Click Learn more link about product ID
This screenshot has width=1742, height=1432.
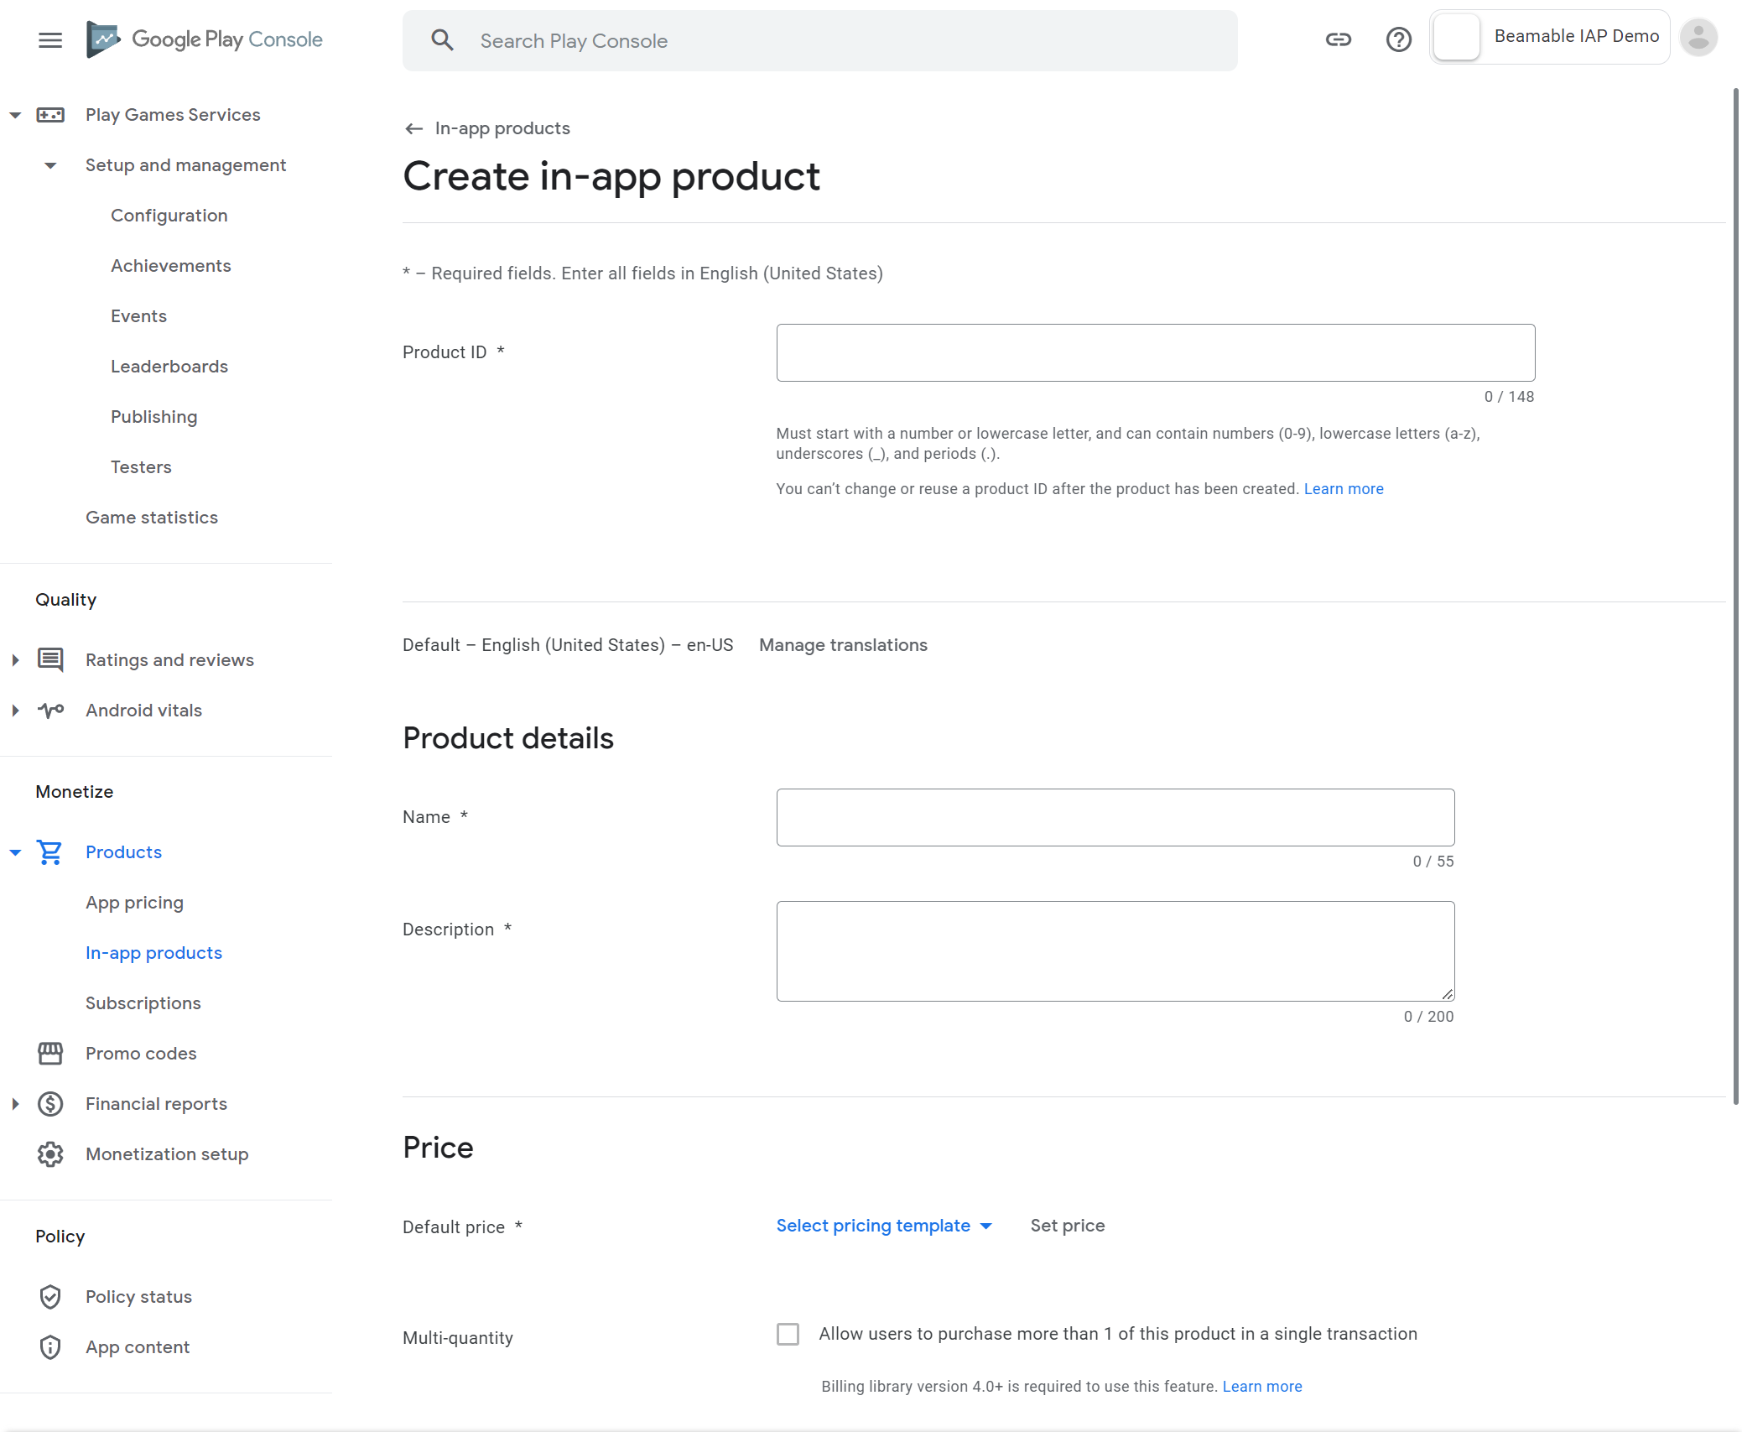pyautogui.click(x=1343, y=489)
